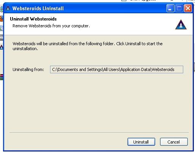Click the greyed-out maximize button
The image size is (195, 153).
[179, 8]
